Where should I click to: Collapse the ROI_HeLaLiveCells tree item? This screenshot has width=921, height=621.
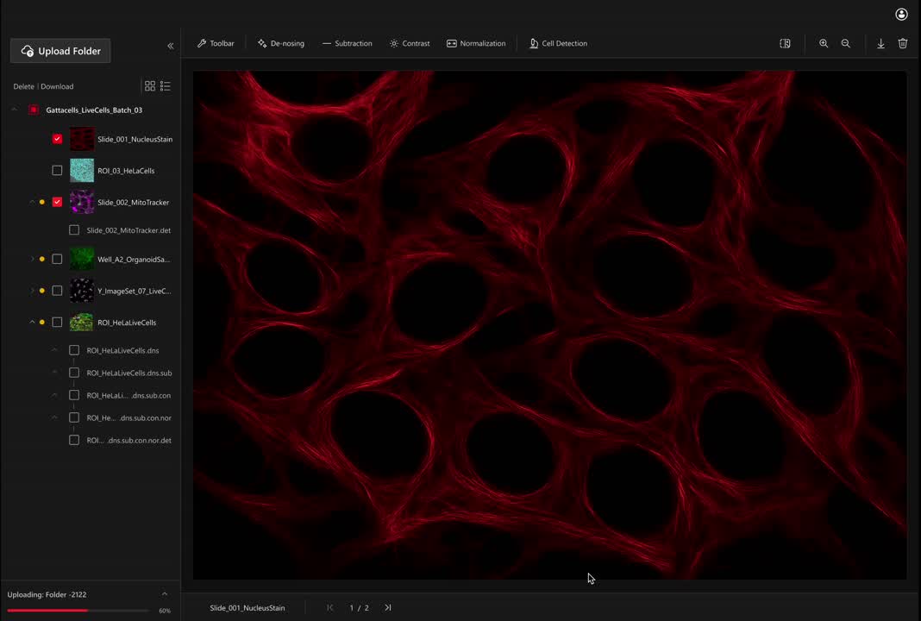(x=32, y=323)
